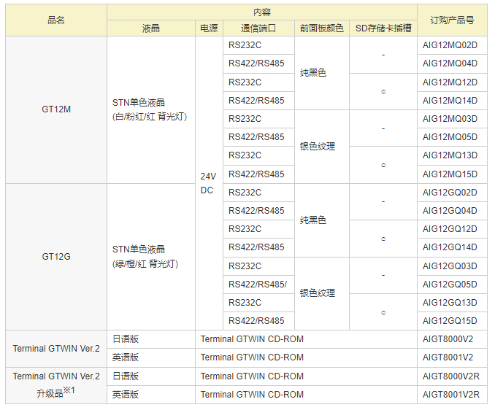Click RS232C in the AIG12MQ12D row

coord(245,82)
